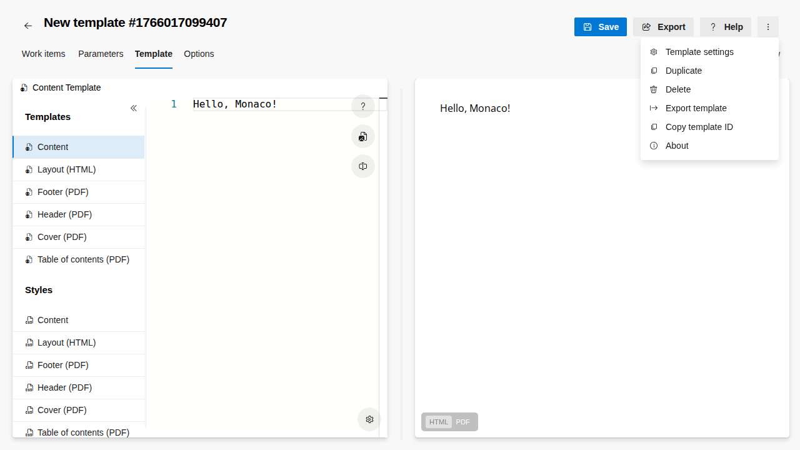
Task: Click the About info icon in the menu
Action: 654,146
